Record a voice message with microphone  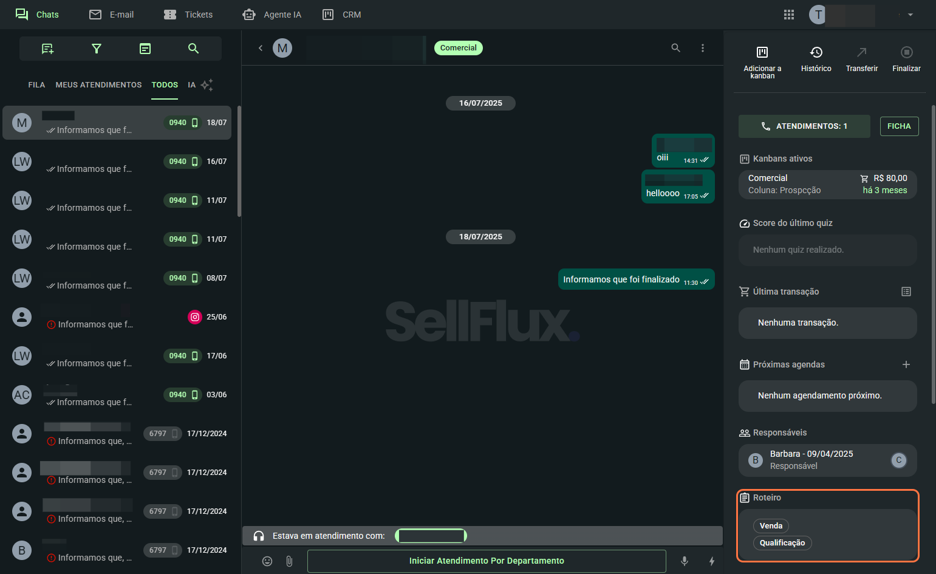pyautogui.click(x=685, y=561)
